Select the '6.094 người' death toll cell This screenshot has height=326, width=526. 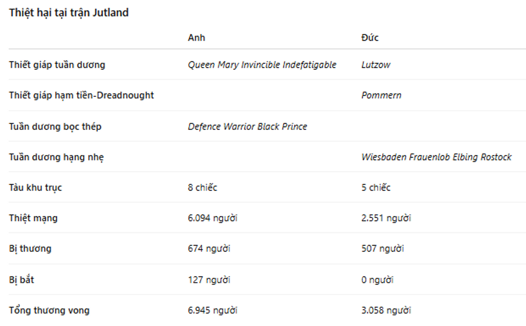click(212, 218)
